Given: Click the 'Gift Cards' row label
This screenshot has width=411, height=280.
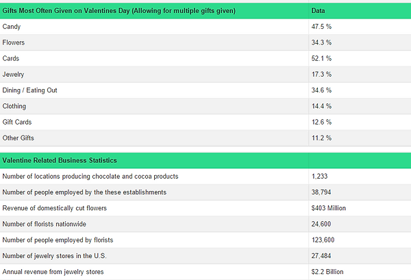Looking at the screenshot, I should click(17, 122).
